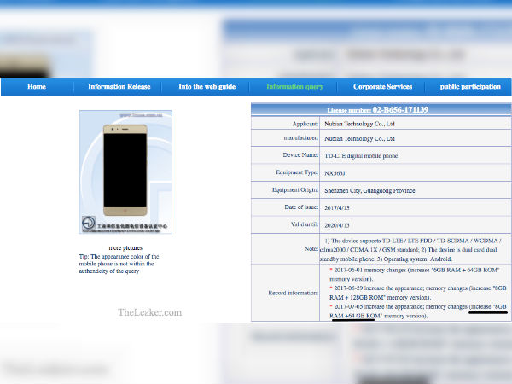Viewport: 512px width, 384px height.
Task: Select manufacturer value Nubian Technology Co., Ltd
Action: [359, 138]
